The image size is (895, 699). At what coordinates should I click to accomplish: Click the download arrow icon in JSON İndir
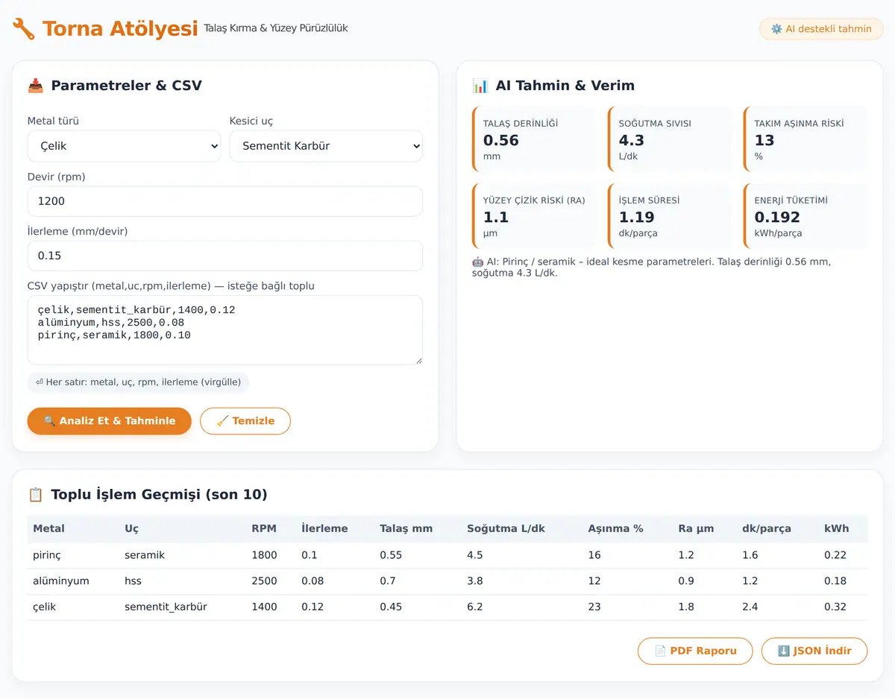(783, 651)
